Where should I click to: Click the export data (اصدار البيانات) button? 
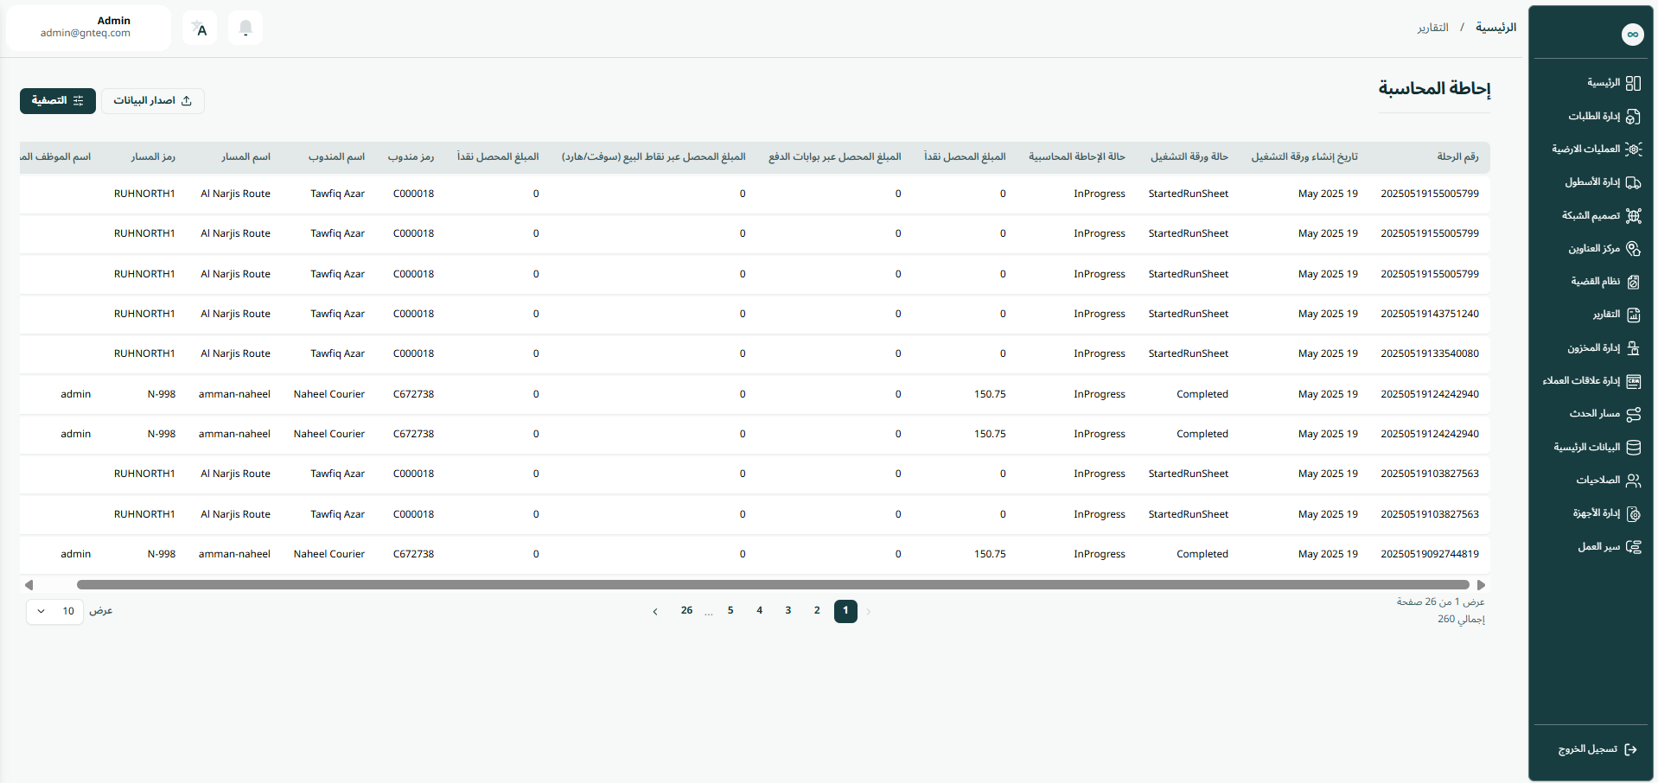pos(153,101)
